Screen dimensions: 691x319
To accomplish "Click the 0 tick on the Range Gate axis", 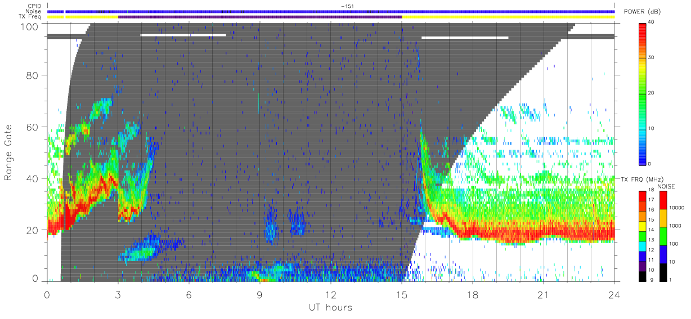I will (x=35, y=278).
